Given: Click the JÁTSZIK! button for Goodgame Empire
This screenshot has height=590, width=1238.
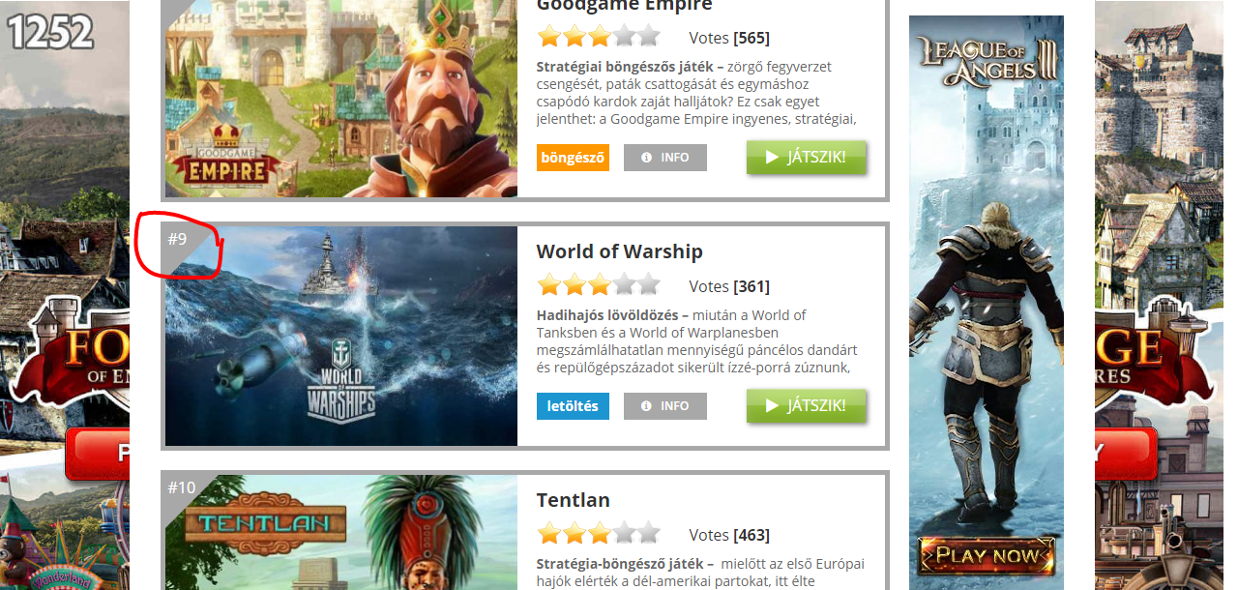Looking at the screenshot, I should coord(806,157).
